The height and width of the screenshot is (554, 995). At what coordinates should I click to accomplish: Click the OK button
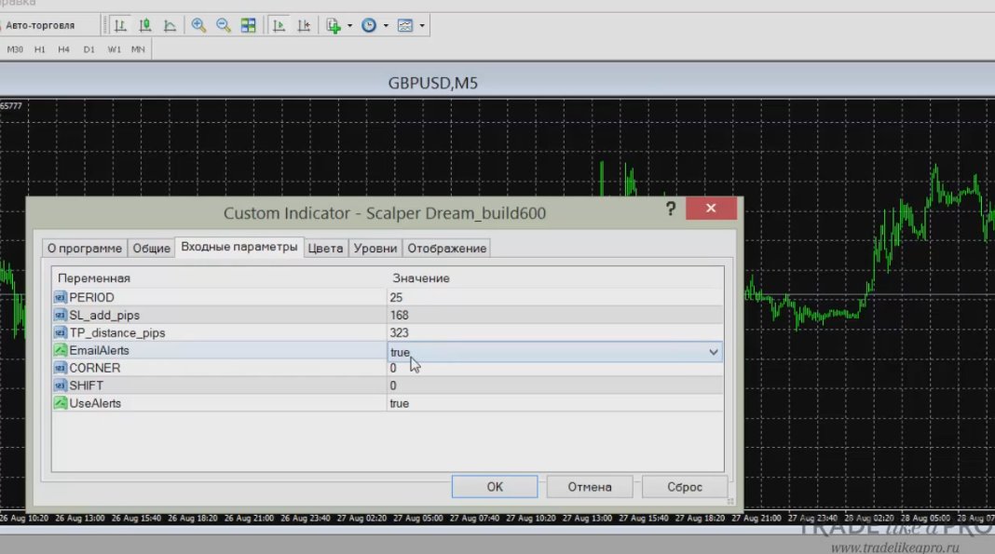tap(495, 487)
